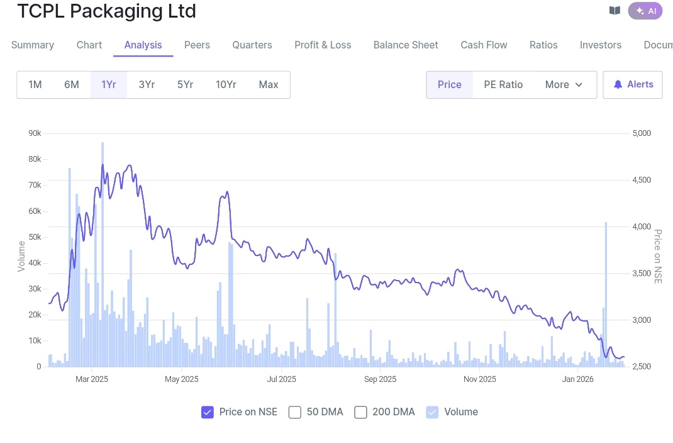Image resolution: width=673 pixels, height=443 pixels.
Task: Select the Price view toggle
Action: click(x=449, y=84)
